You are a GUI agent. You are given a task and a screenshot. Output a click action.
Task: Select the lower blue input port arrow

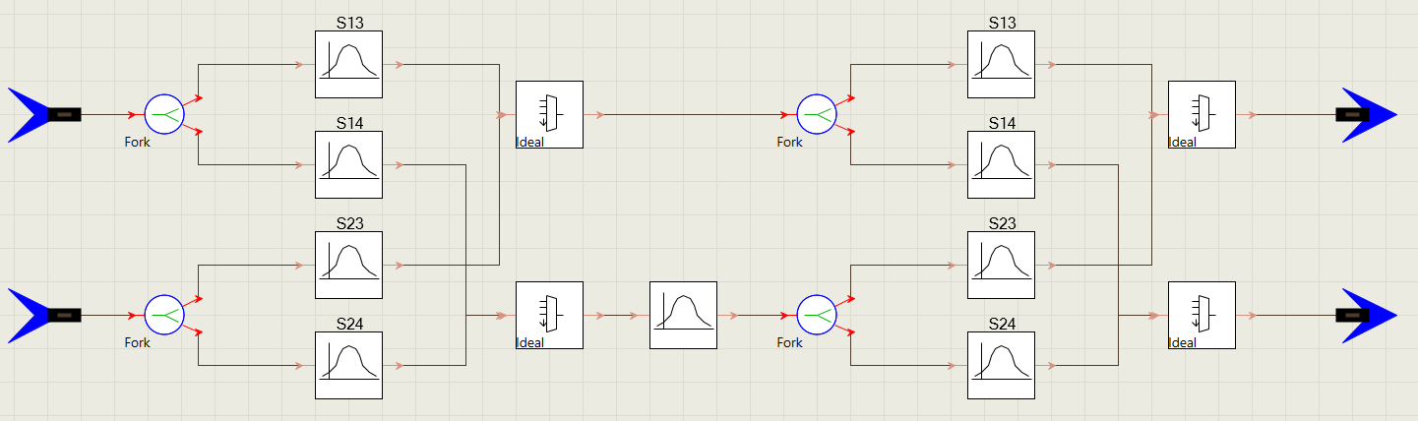[x=44, y=316]
